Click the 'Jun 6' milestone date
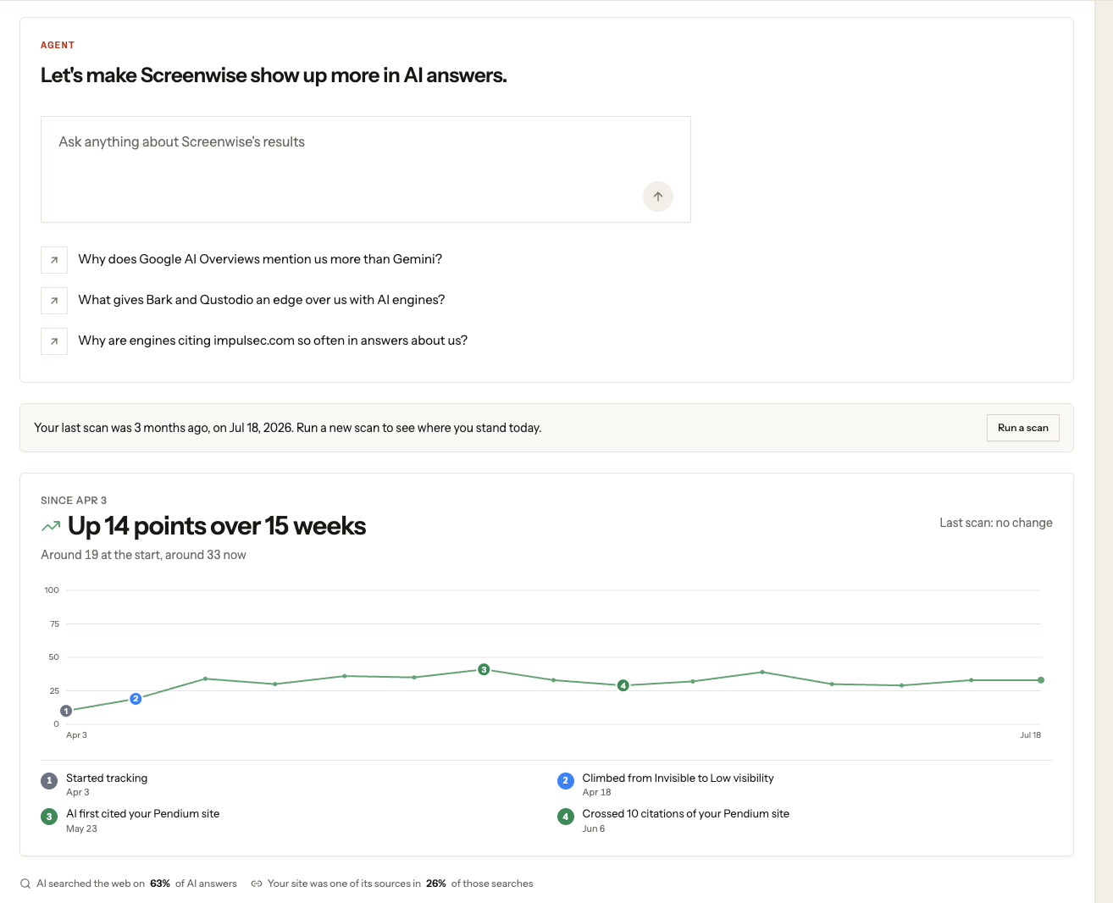The image size is (1113, 903). coord(594,828)
